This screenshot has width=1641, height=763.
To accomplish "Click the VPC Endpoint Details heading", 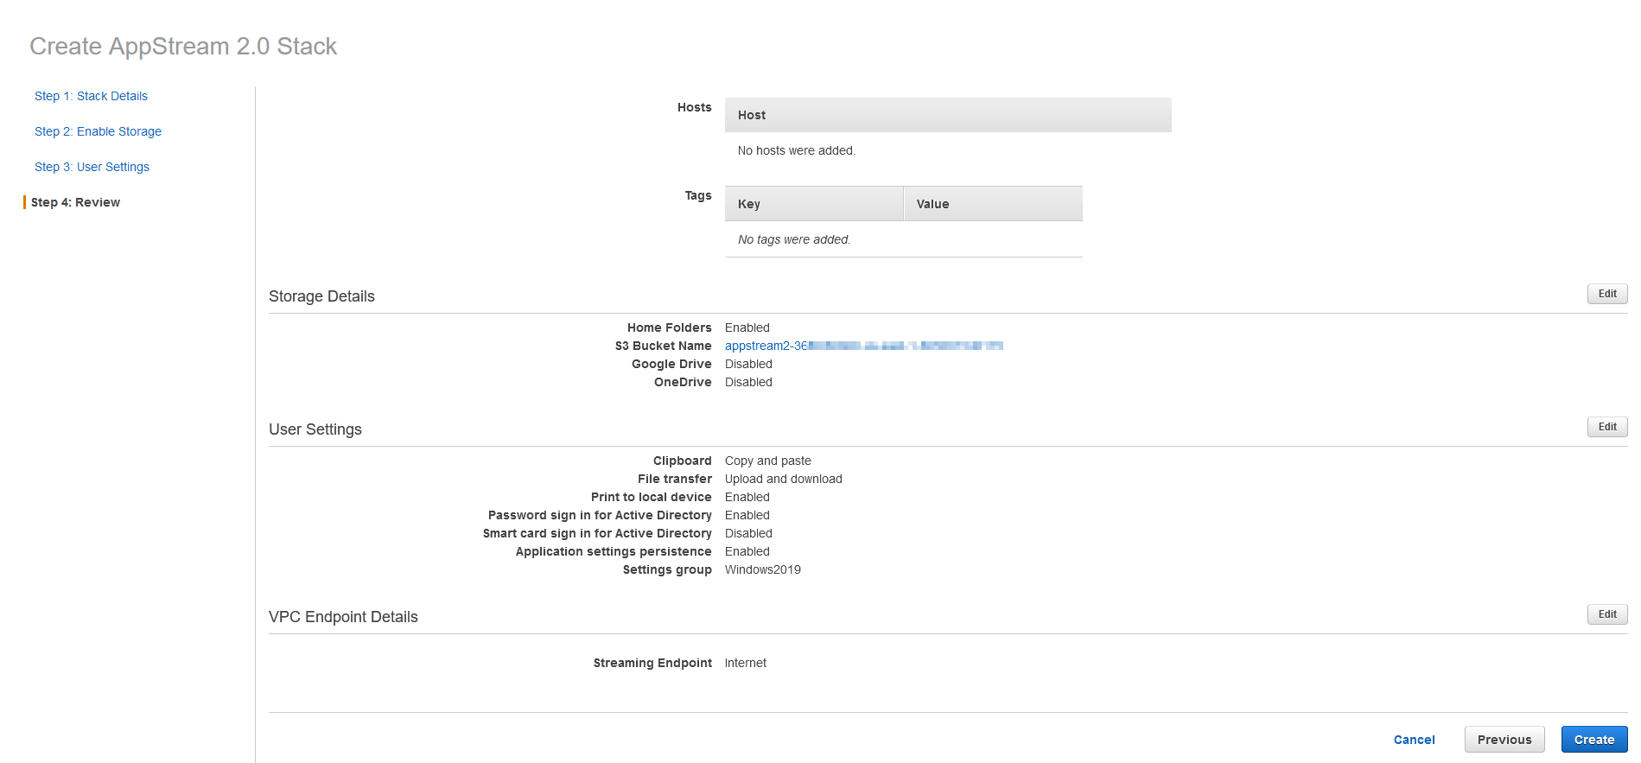I will (343, 617).
